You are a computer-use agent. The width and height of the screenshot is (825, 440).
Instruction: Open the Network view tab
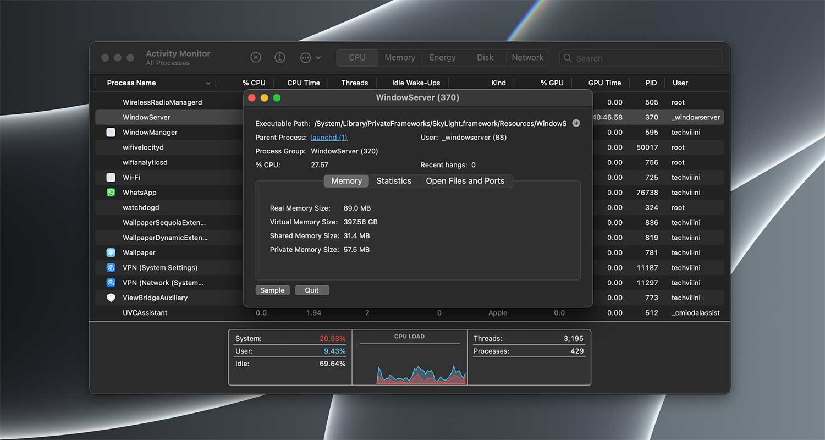click(x=527, y=57)
